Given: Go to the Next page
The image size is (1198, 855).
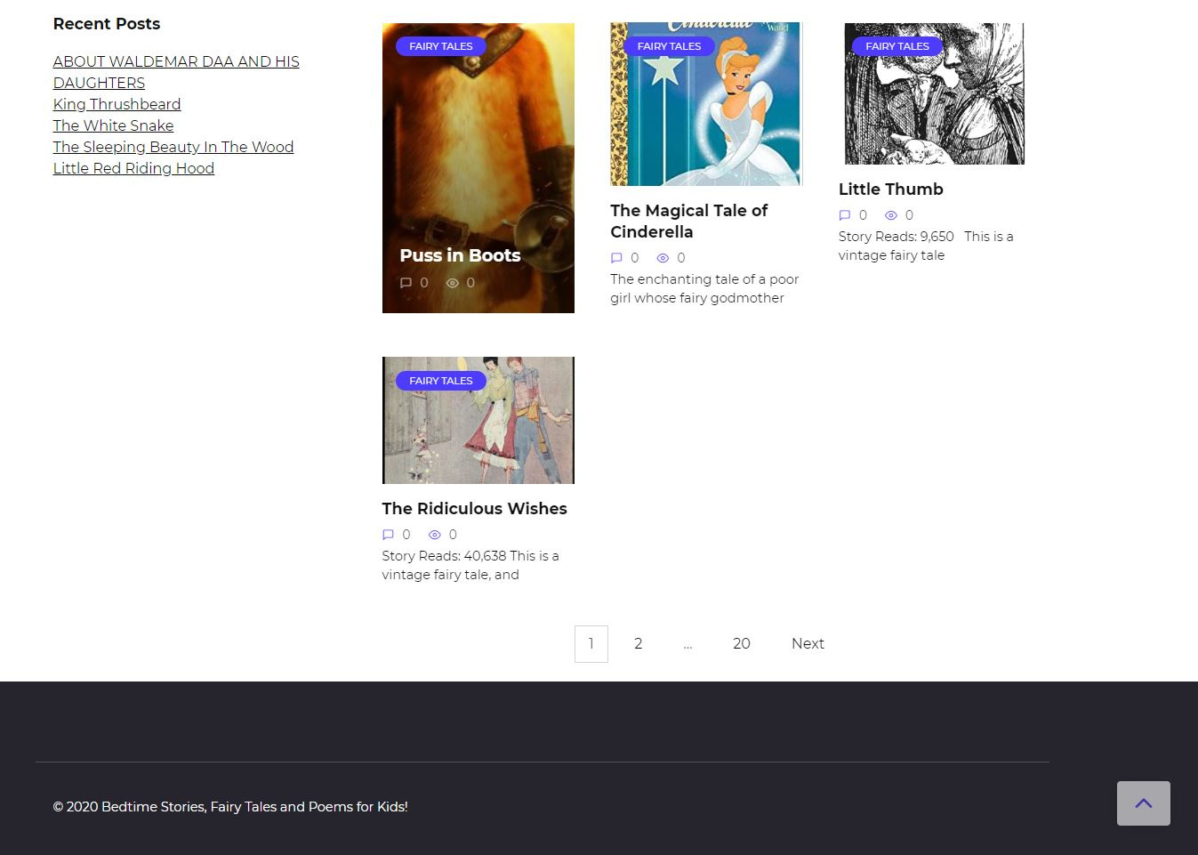Looking at the screenshot, I should tap(808, 644).
